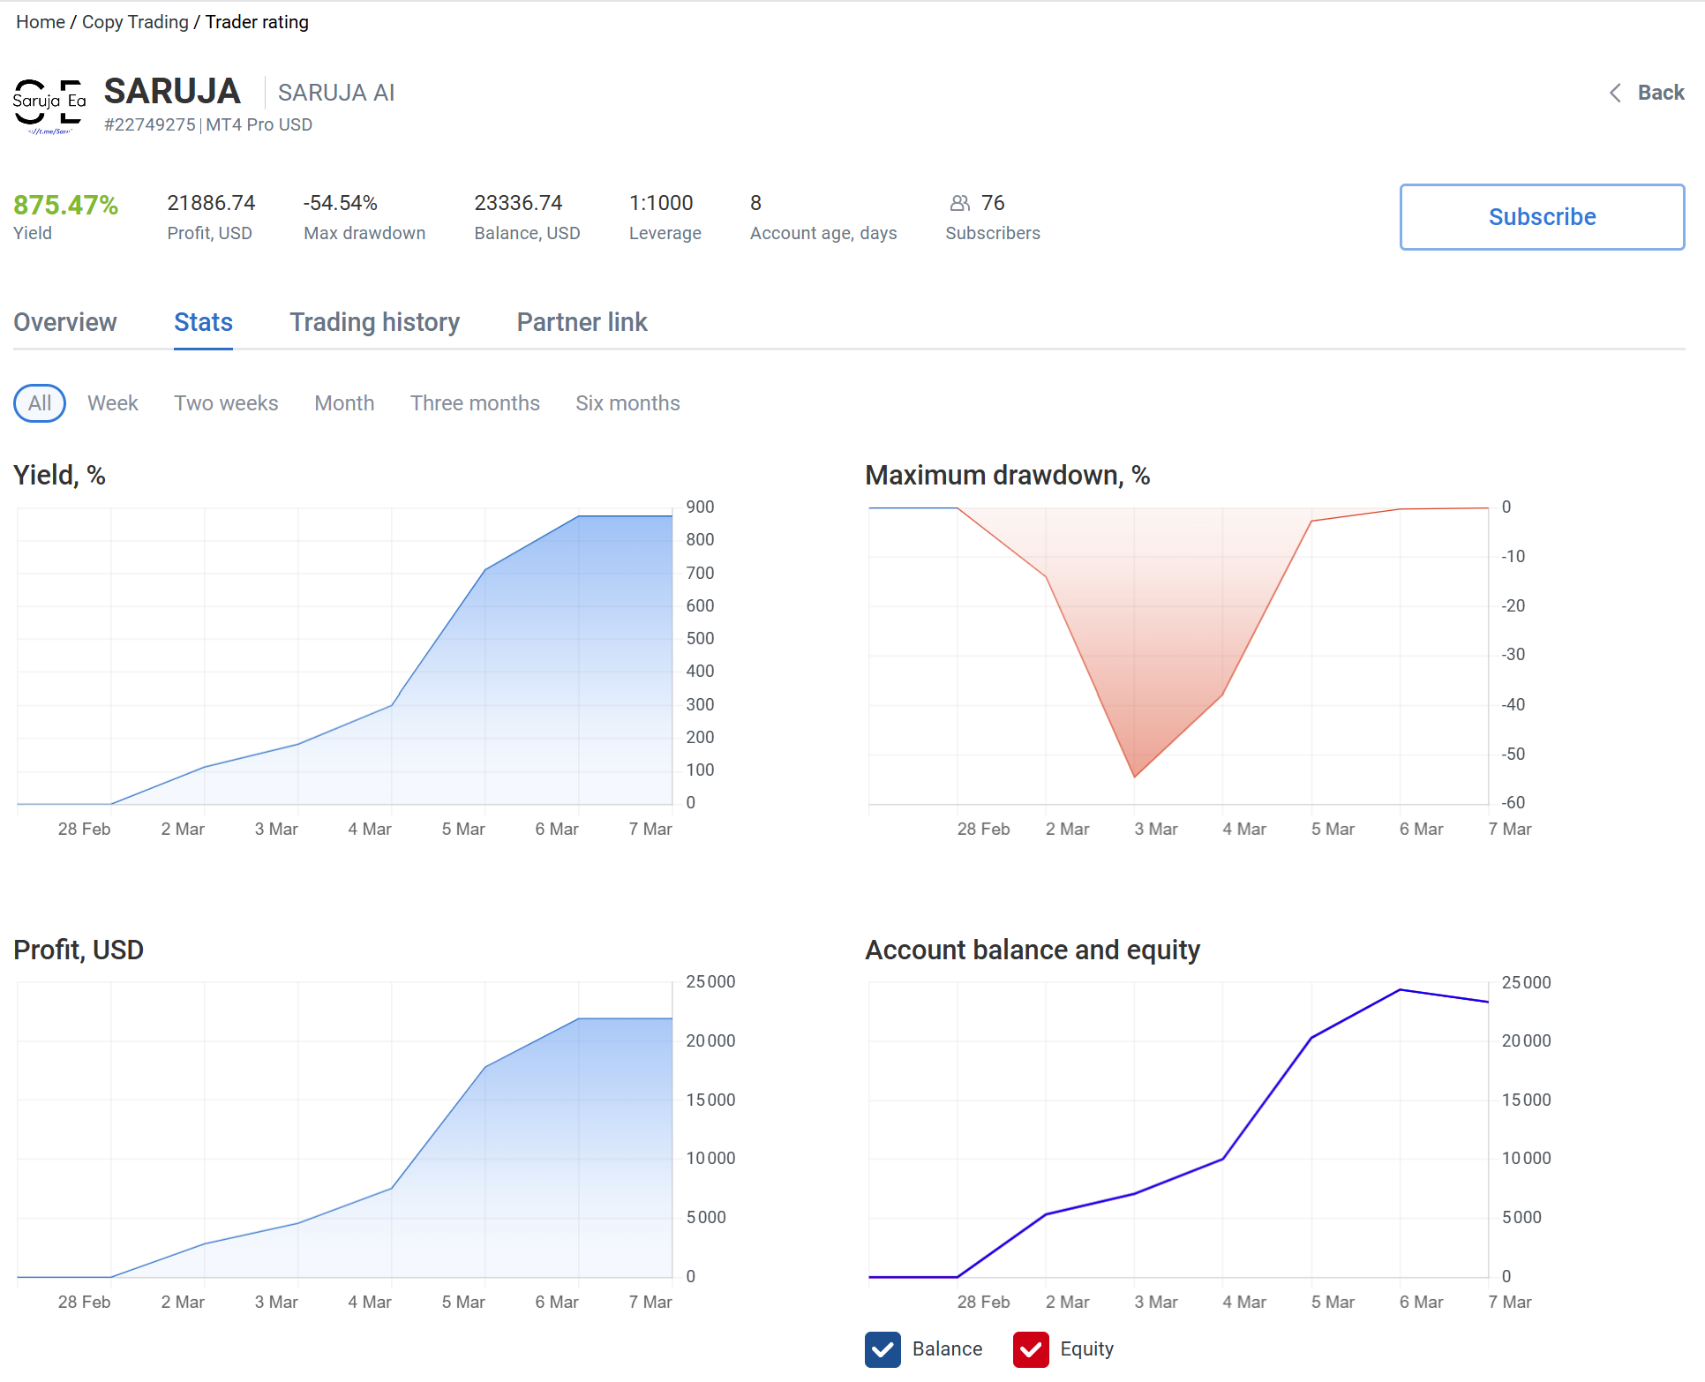Click the Maximum drawdown, % chart title

pos(1007,476)
